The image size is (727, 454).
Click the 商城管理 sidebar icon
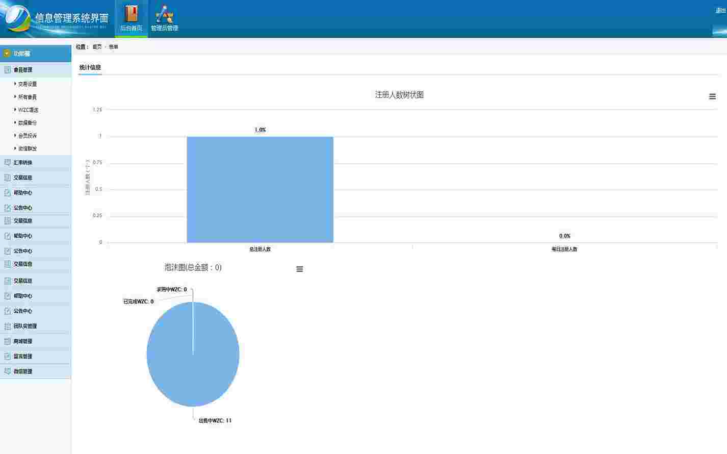pyautogui.click(x=8, y=341)
